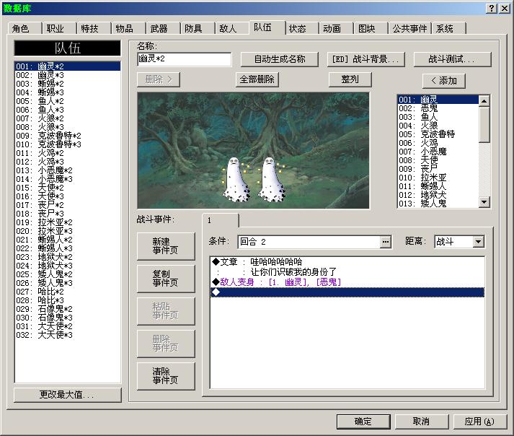Click the 条件 field showing 回合 2
Viewport: 514px width, 436px height.
point(309,242)
